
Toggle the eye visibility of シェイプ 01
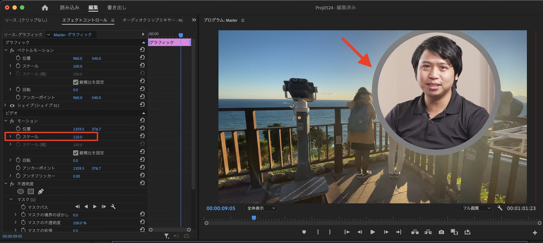pos(12,105)
